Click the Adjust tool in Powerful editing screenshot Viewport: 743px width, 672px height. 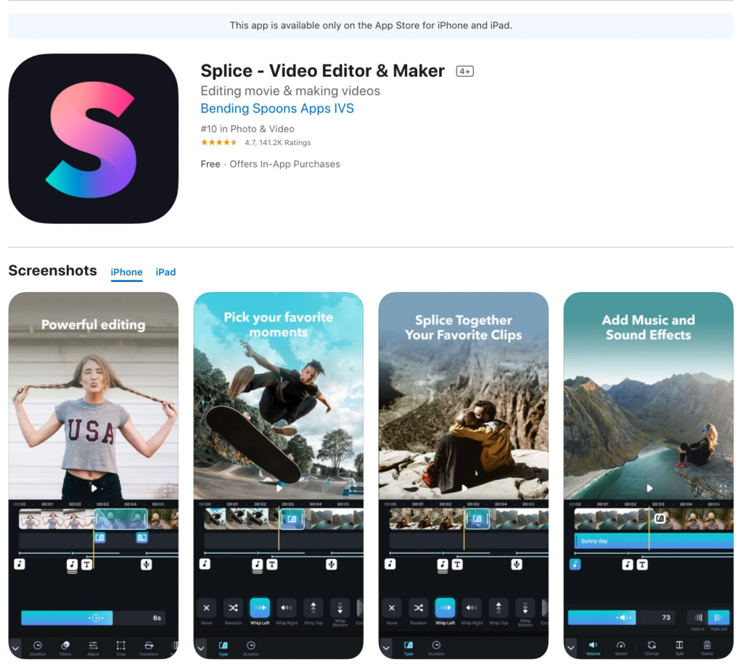[94, 647]
